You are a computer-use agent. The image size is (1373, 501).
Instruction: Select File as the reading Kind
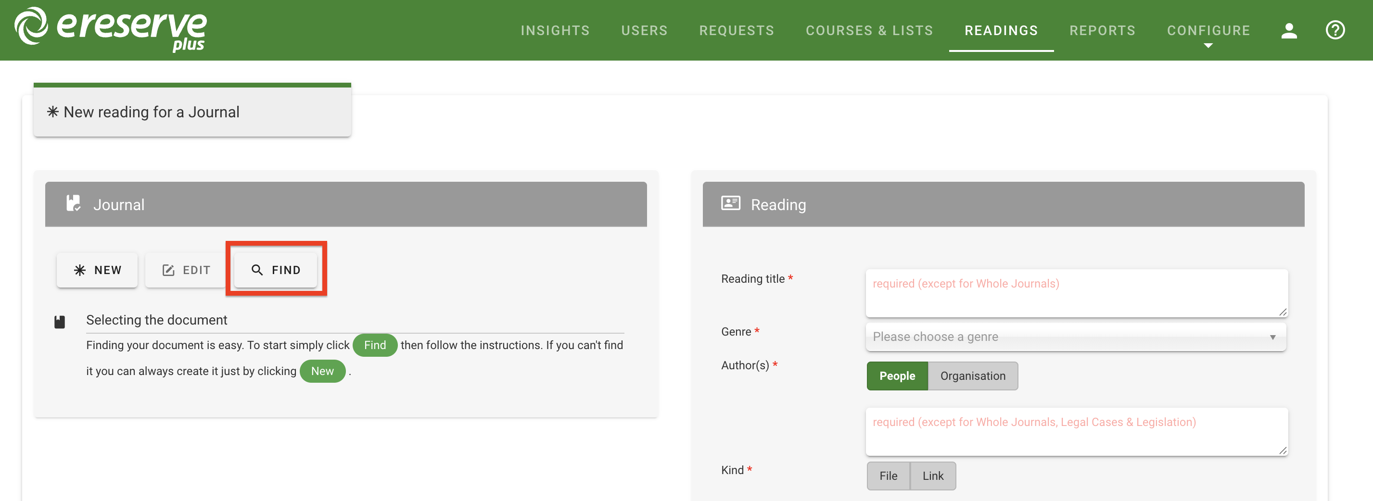click(888, 476)
